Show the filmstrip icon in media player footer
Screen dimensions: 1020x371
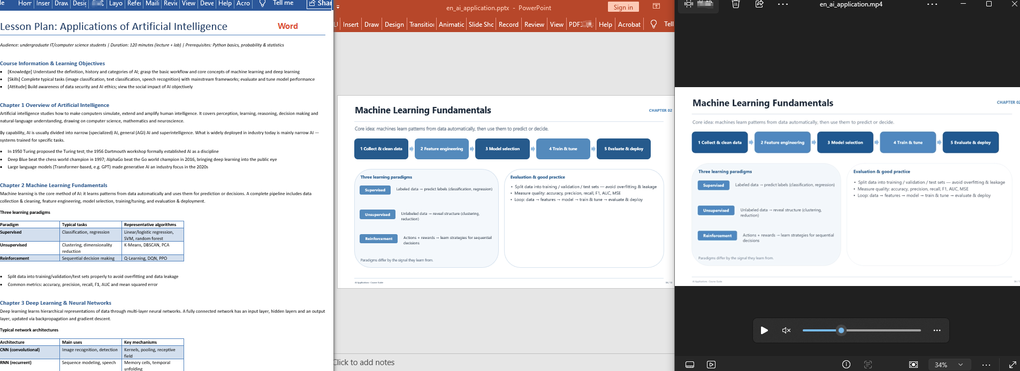(690, 365)
